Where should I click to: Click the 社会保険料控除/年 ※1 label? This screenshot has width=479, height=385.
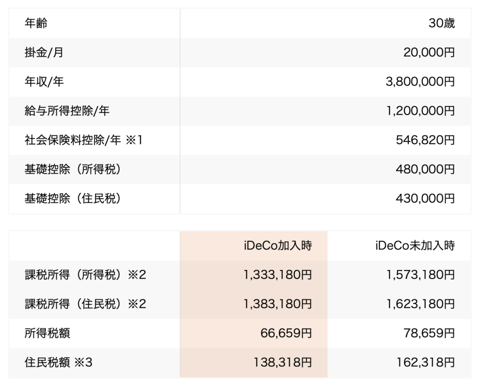pos(83,140)
